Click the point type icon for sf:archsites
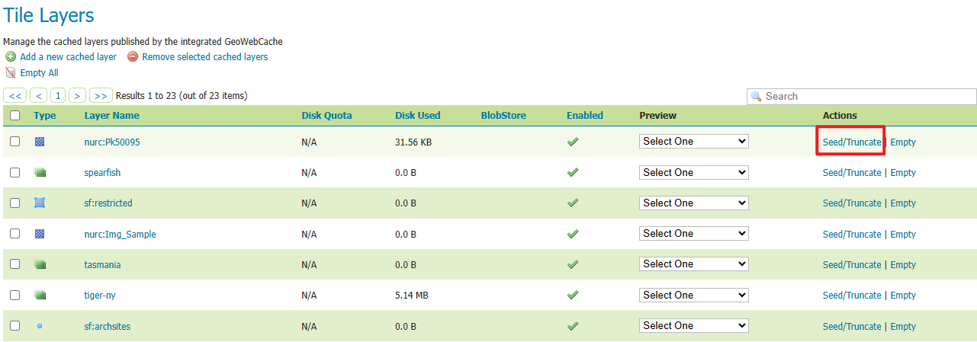Viewport: 977px width, 342px height. click(x=40, y=326)
